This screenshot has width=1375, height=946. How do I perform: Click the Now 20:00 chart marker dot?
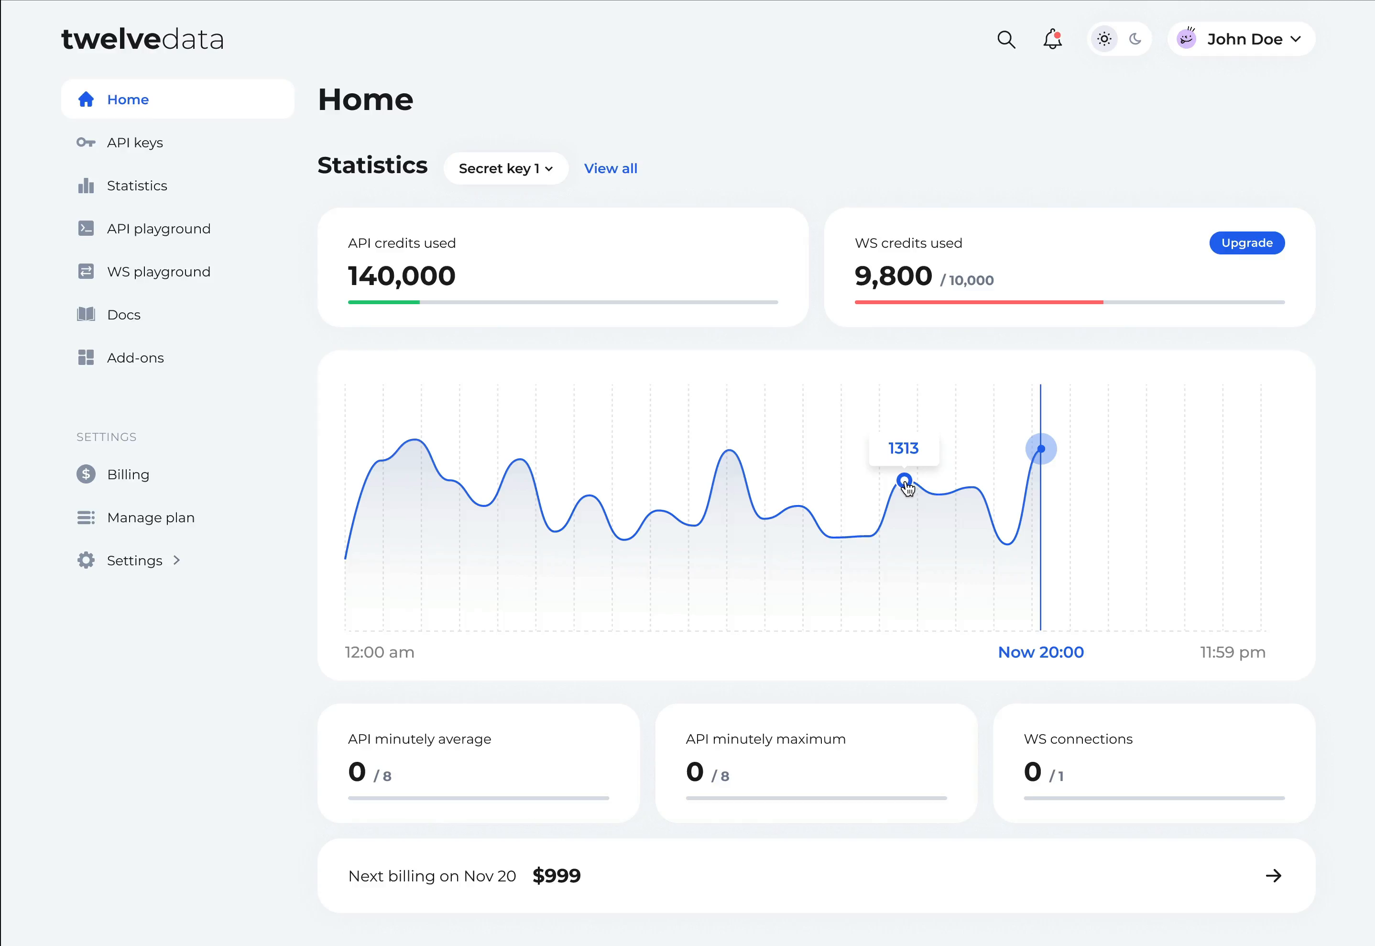1041,449
